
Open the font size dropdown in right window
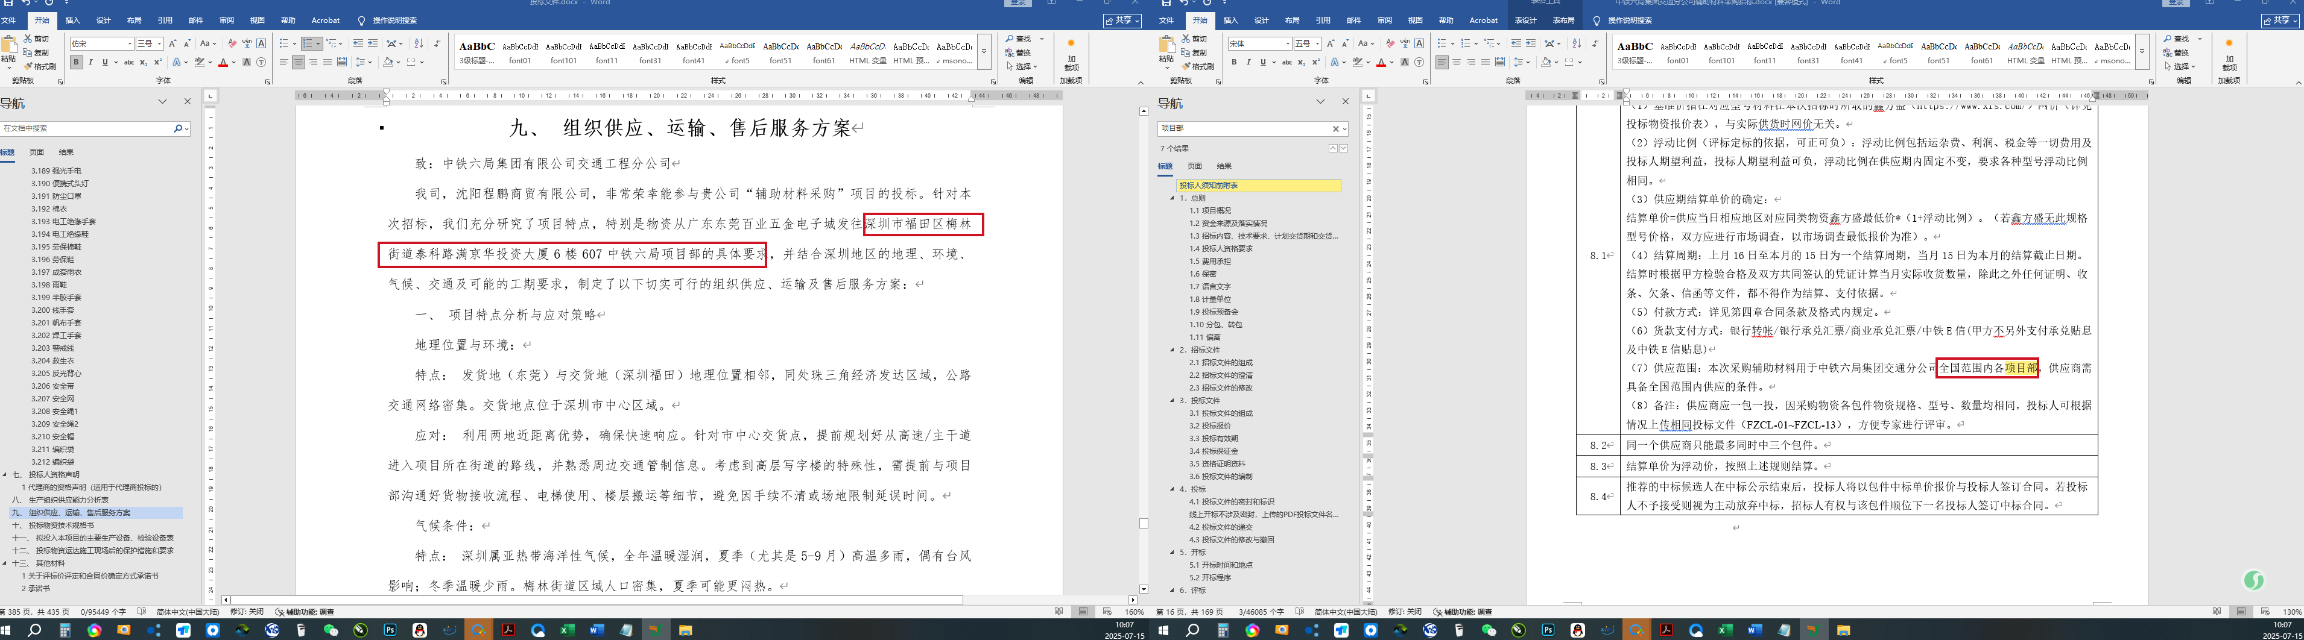[x=1317, y=44]
